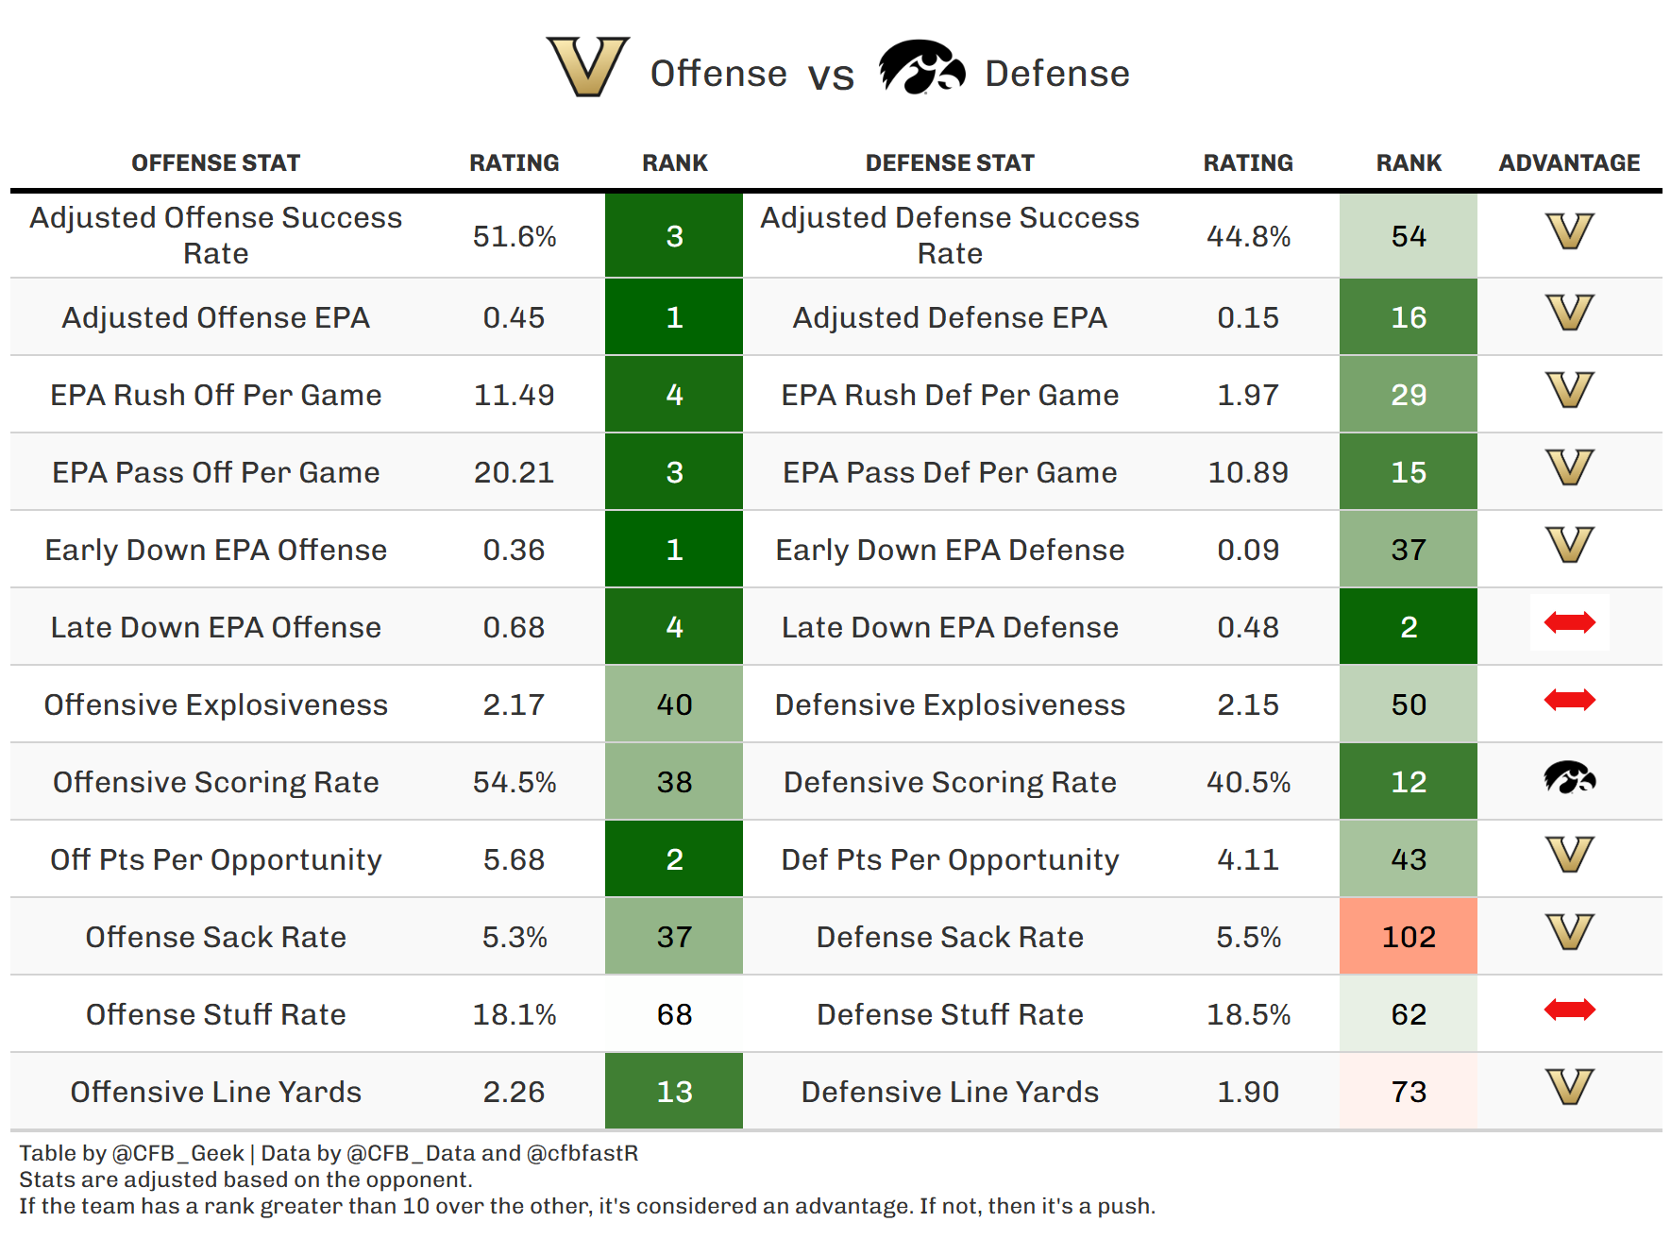
Task: Click the push arrow in the Explosiveness row
Action: [x=1569, y=700]
